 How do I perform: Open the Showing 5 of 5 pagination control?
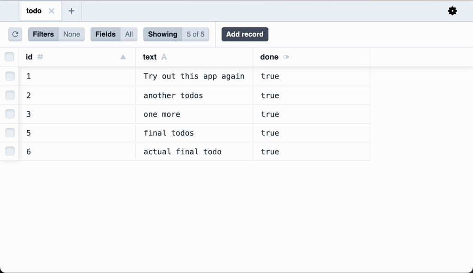pyautogui.click(x=176, y=34)
